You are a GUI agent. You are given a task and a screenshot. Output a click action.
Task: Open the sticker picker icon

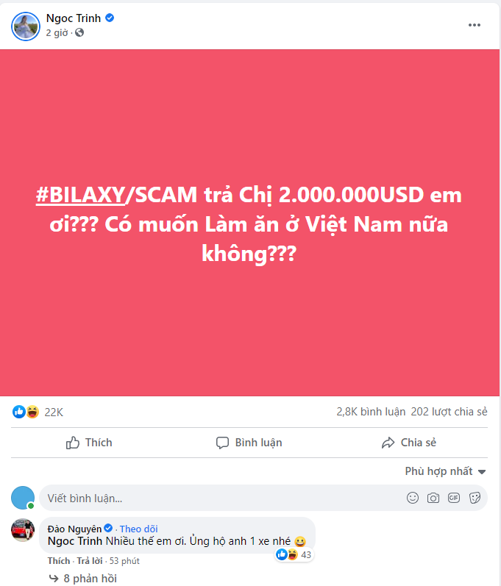point(475,498)
